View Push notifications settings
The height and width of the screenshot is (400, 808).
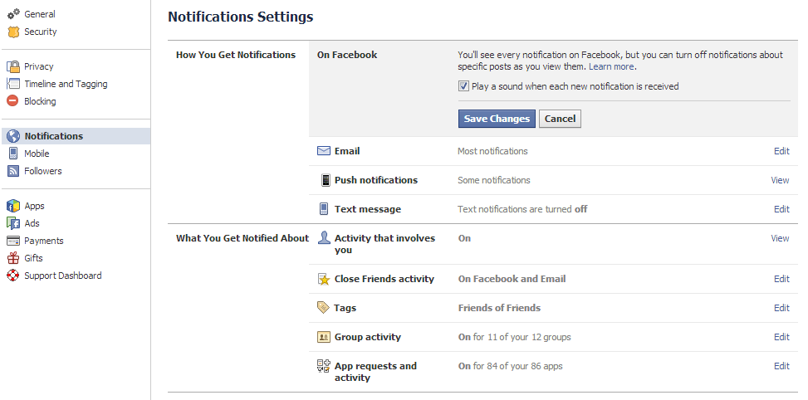coord(780,180)
